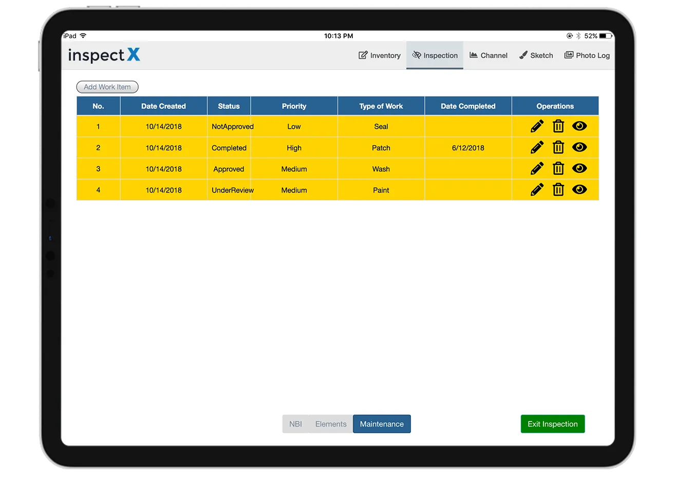
Task: Select the NBI segment button
Action: tap(296, 424)
